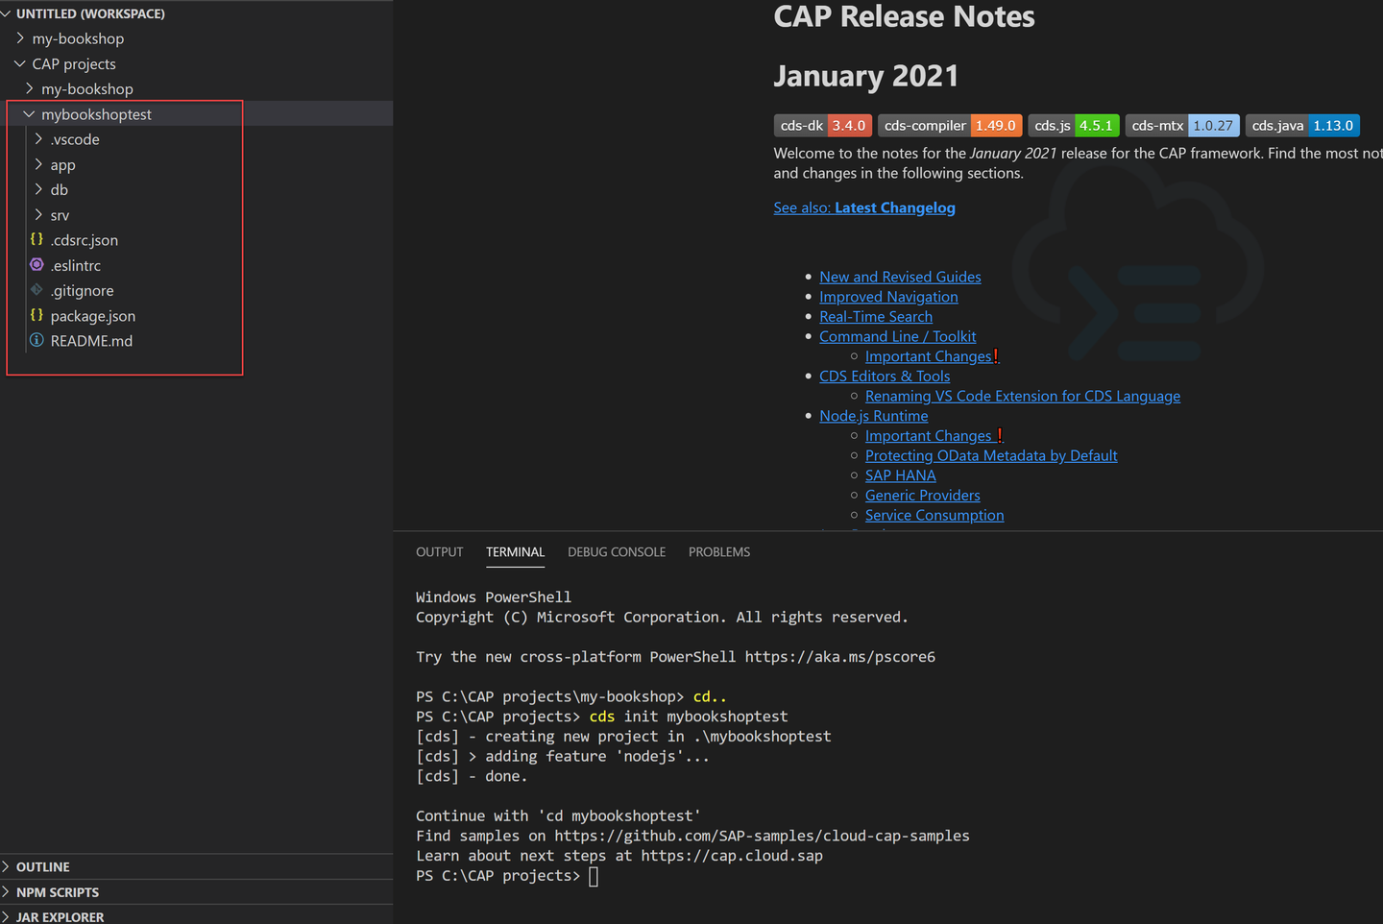Click the info icon next to README.md
The width and height of the screenshot is (1383, 924).
point(36,340)
